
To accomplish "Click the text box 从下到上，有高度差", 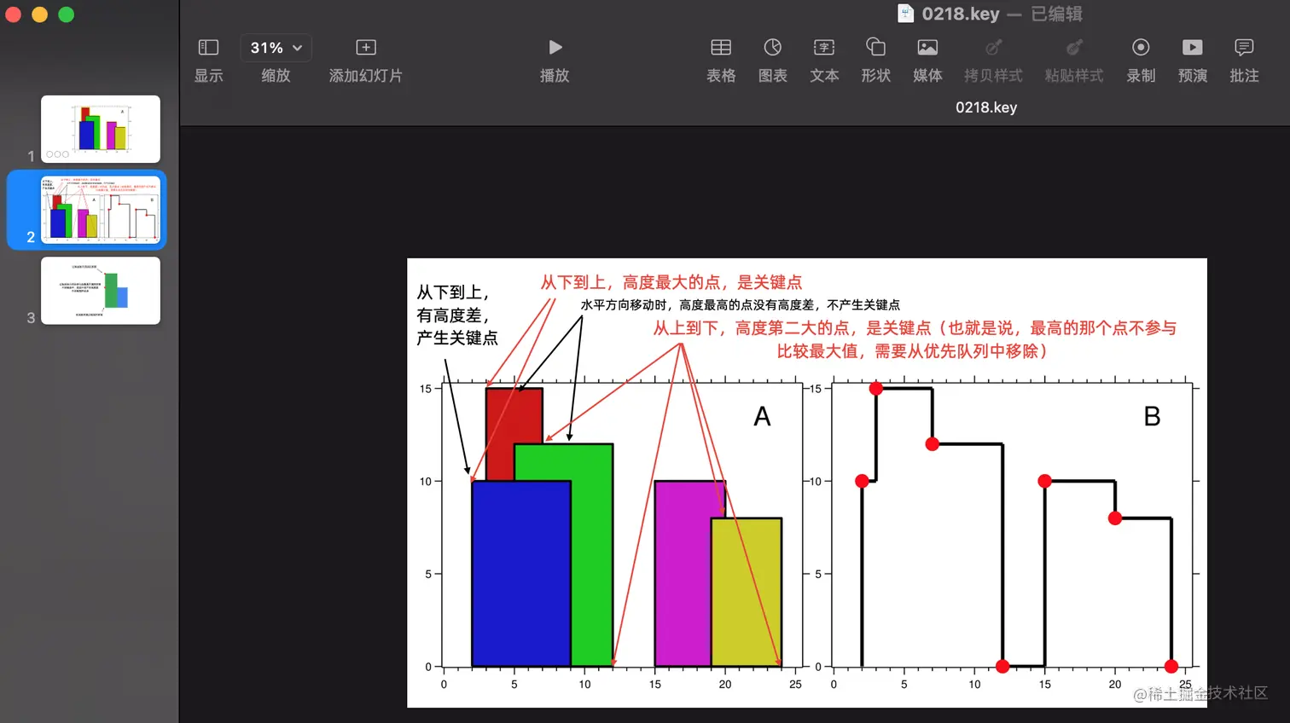I will (456, 315).
